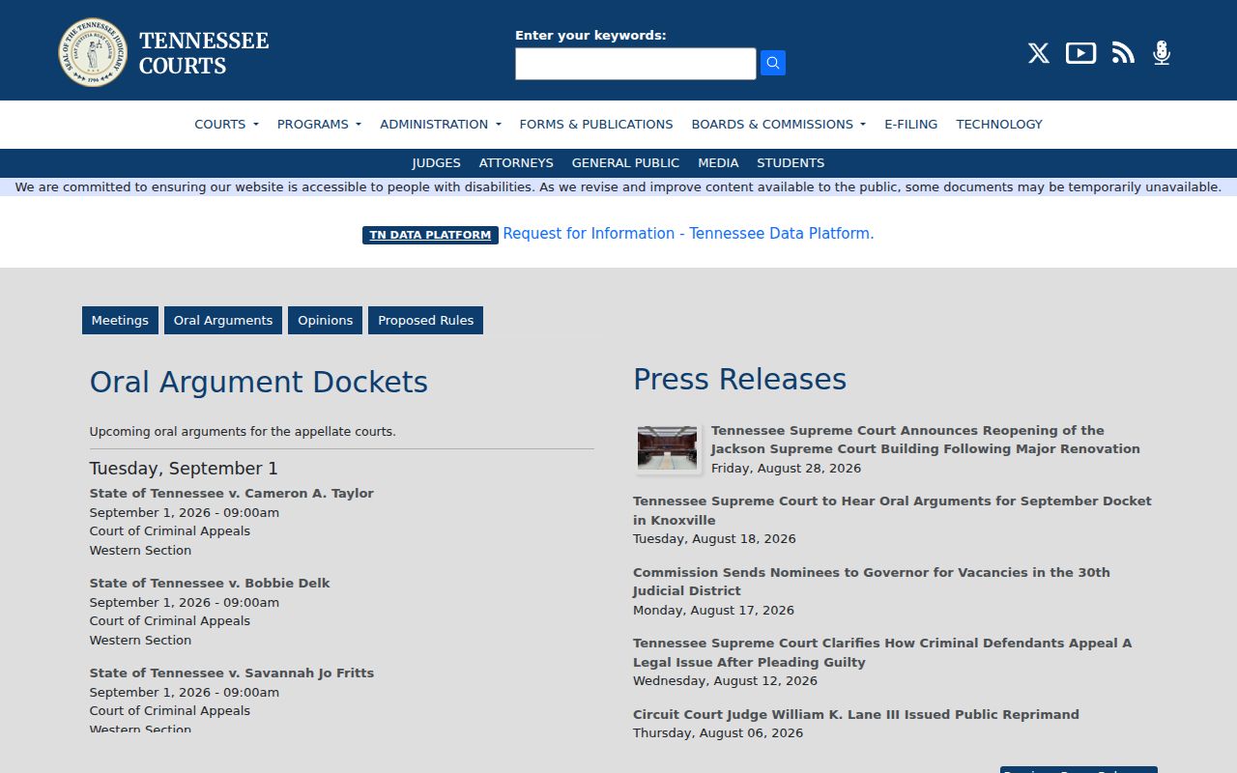Open the YouTube channel icon
The image size is (1237, 773).
tap(1080, 53)
